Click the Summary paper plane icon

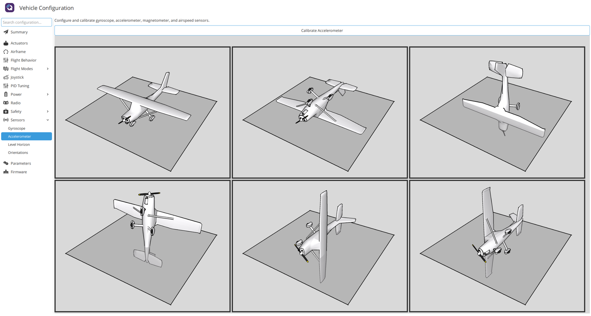[x=6, y=32]
